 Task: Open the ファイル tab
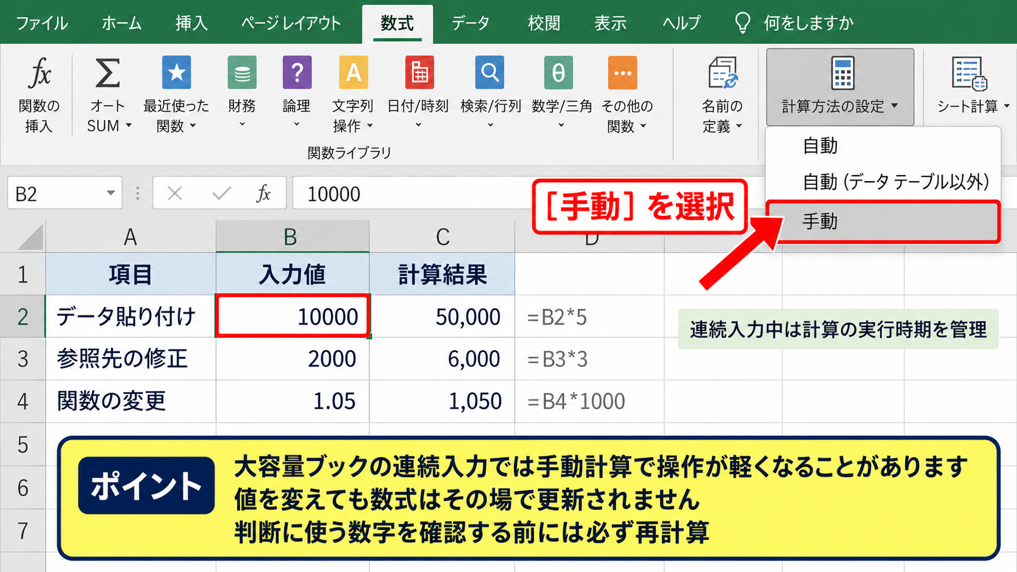pyautogui.click(x=41, y=23)
